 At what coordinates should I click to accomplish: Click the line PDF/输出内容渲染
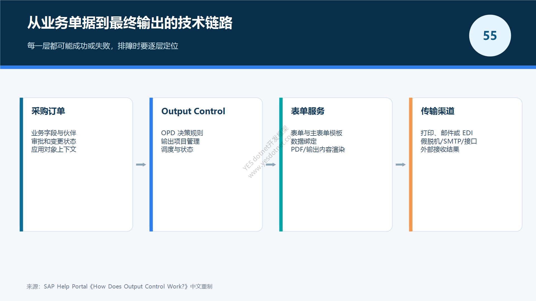click(318, 149)
